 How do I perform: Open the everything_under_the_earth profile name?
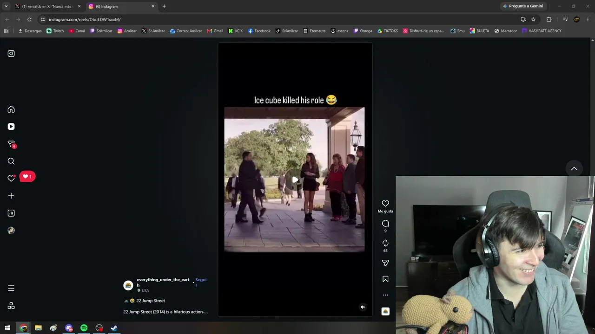163,282
